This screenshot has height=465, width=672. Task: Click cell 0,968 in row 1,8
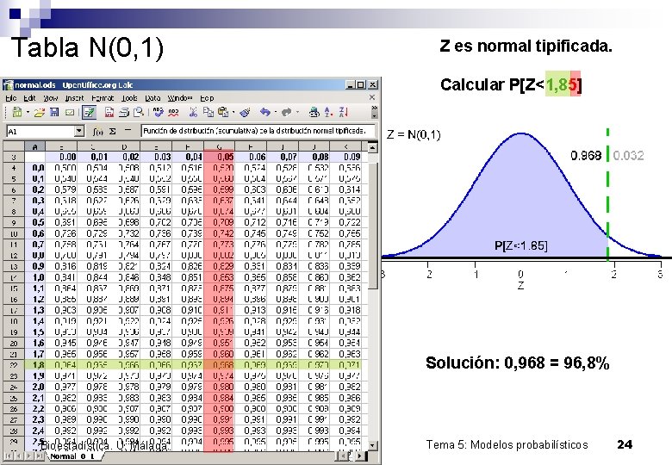[219, 365]
